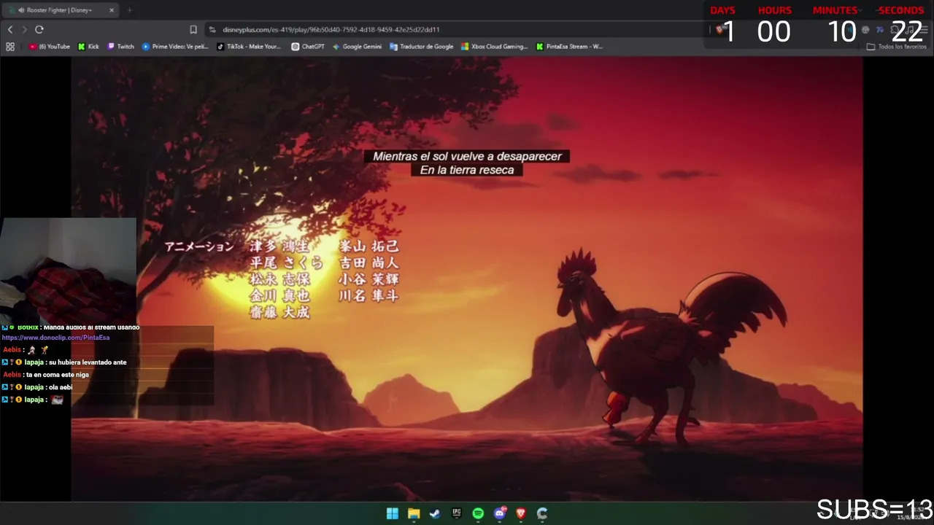Open Discord from the taskbar

[500, 513]
